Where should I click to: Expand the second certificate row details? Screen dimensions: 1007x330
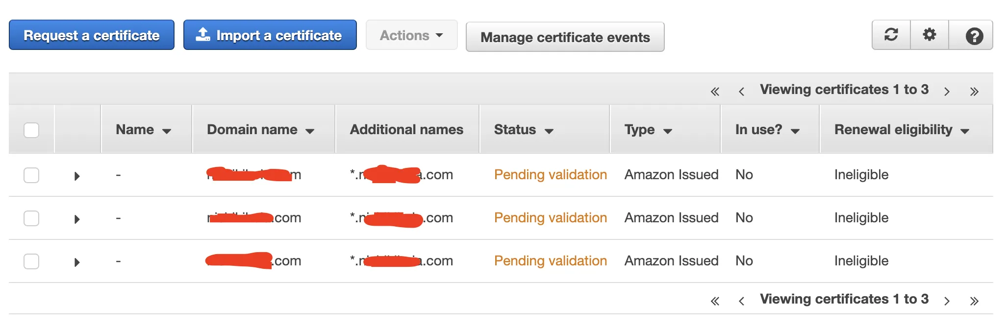point(76,219)
